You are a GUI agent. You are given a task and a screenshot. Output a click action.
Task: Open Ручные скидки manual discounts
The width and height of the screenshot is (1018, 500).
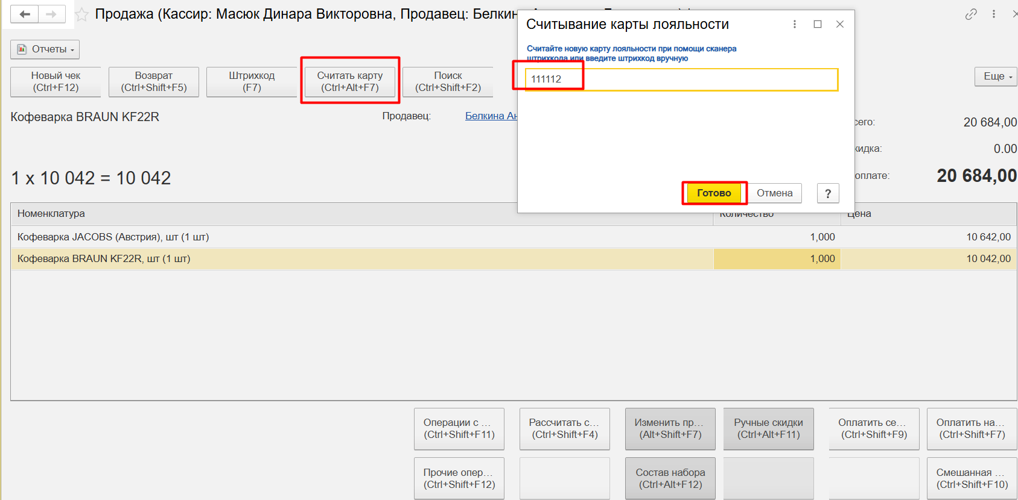coord(768,428)
